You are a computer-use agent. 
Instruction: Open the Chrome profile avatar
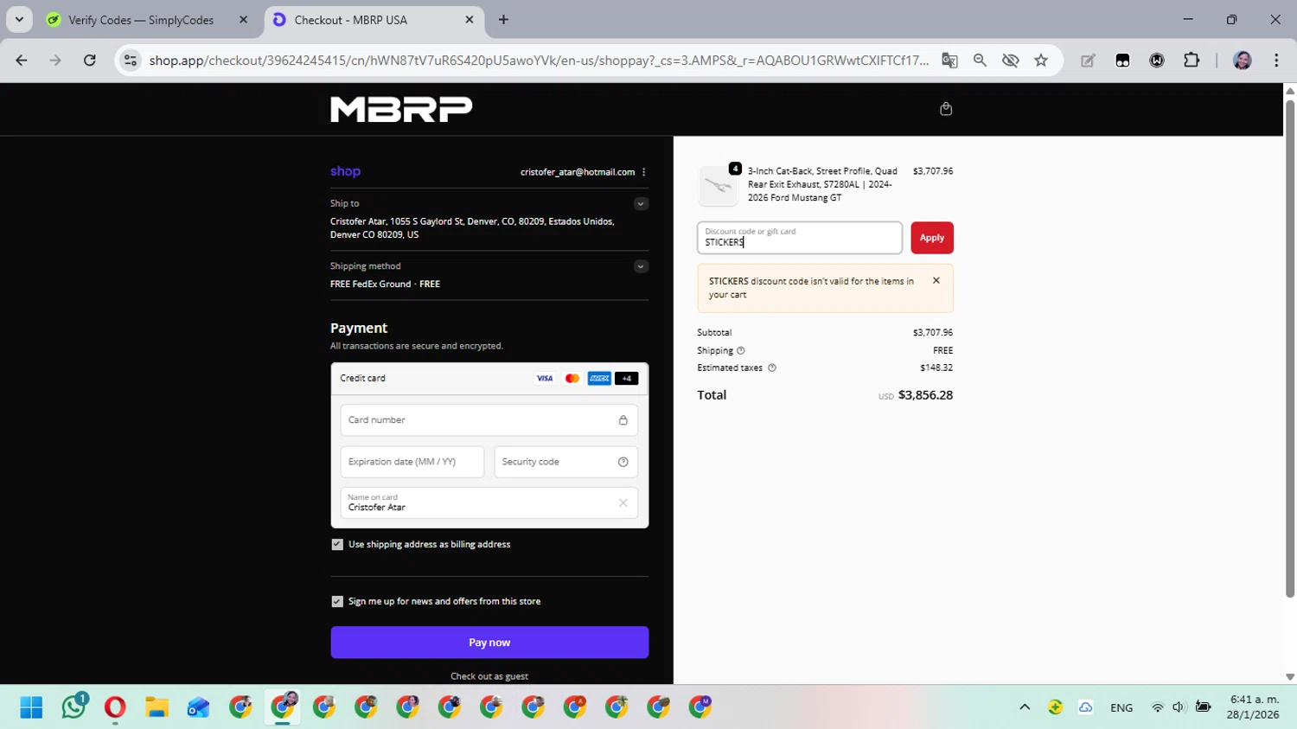1243,61
